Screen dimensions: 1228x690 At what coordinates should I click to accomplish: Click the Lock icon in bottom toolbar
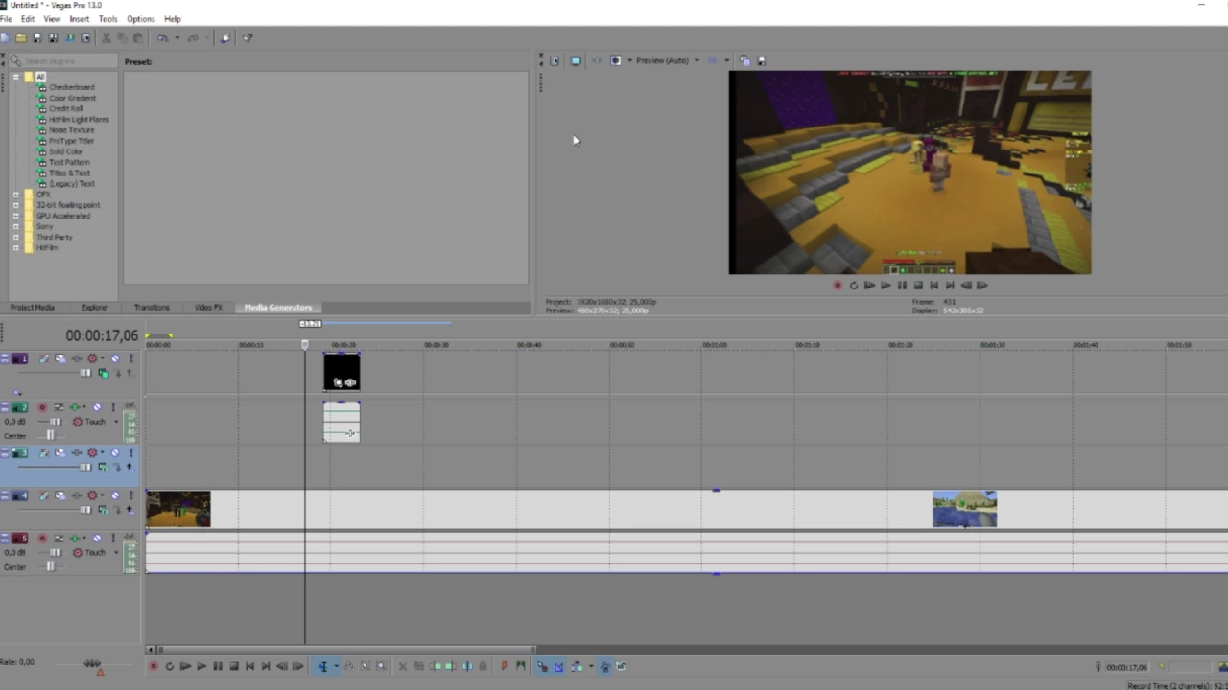click(483, 666)
